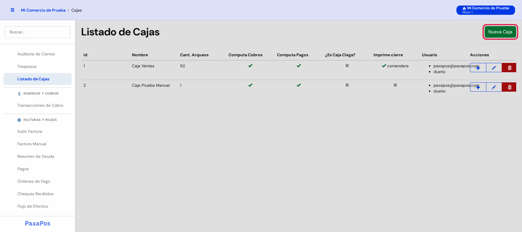Click the plus icon for Caja Ventas
This screenshot has height=232, width=522.
pos(478,68)
